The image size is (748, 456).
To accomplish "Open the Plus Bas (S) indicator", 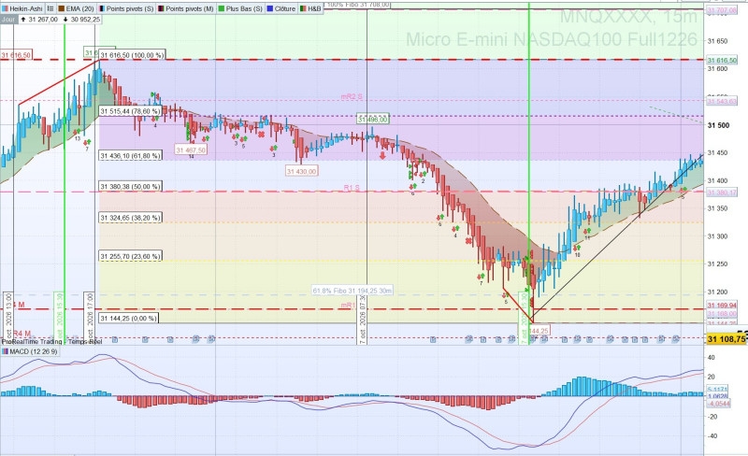I will [240, 8].
